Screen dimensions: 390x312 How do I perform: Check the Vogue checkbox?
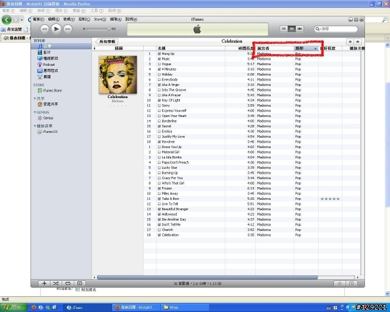pyautogui.click(x=159, y=64)
